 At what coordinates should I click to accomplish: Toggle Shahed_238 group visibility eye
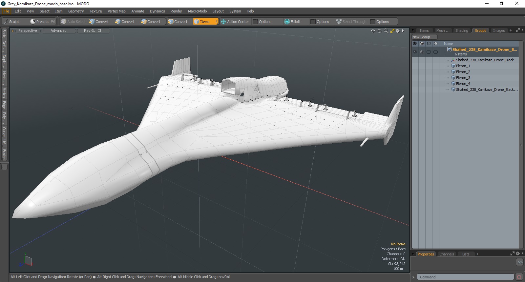pos(415,52)
